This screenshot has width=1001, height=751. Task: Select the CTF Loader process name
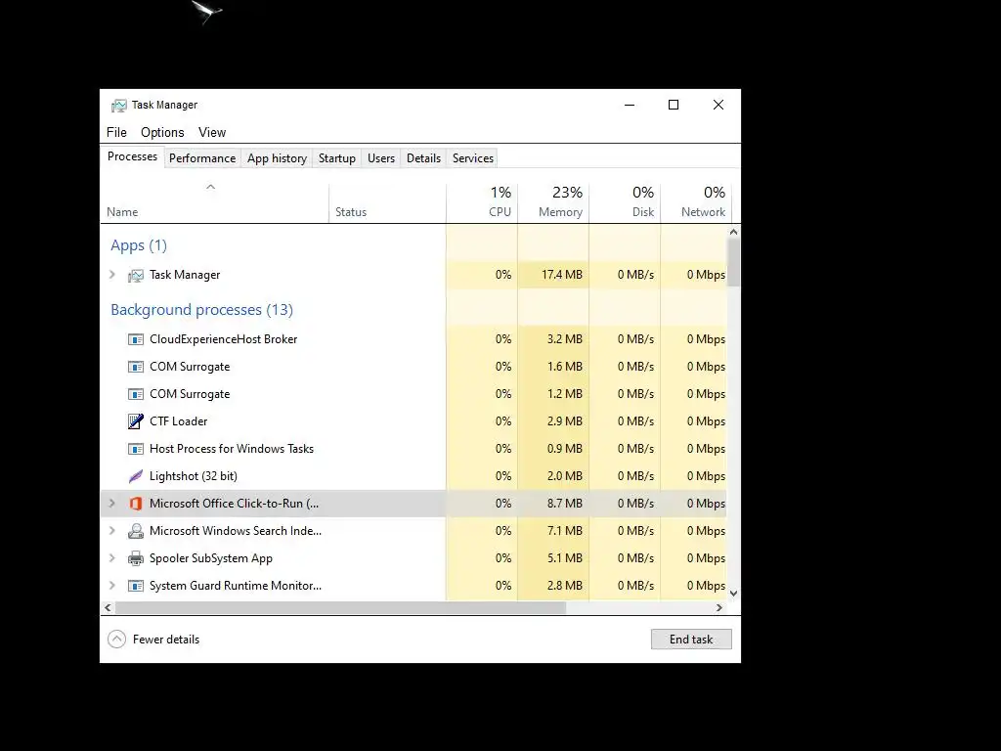tap(178, 421)
